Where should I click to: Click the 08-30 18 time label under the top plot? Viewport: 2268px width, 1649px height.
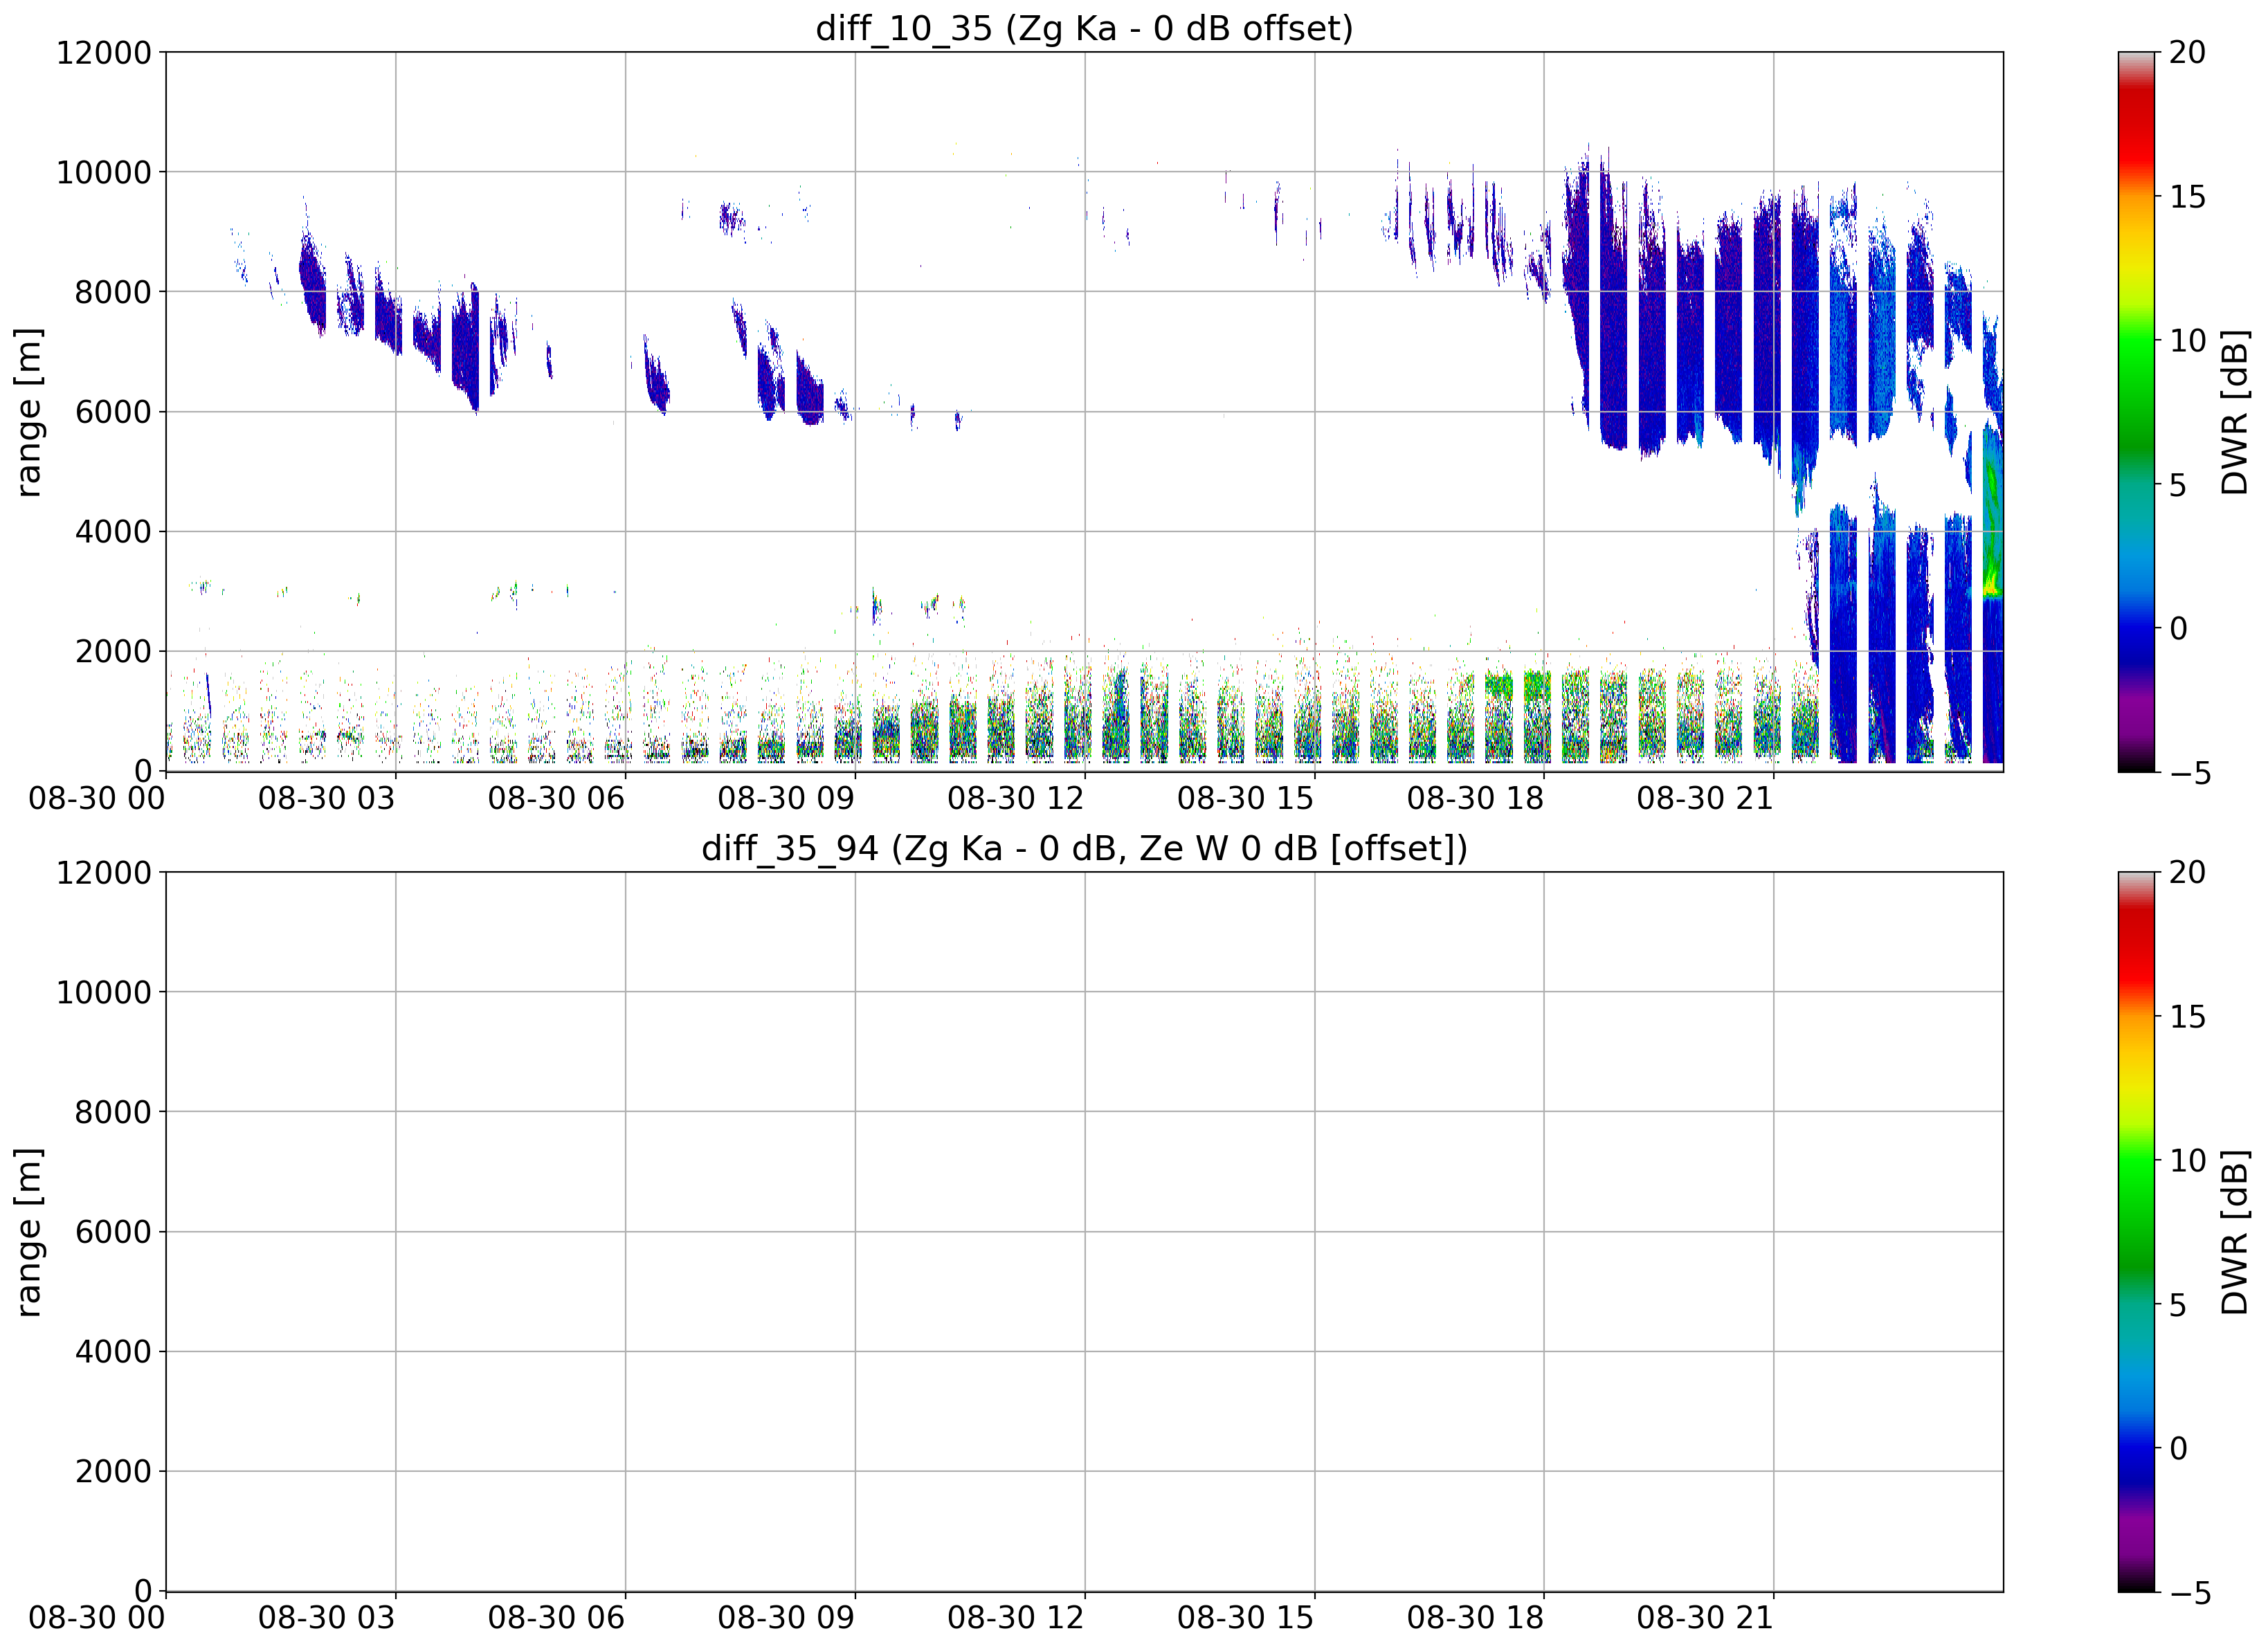1475,799
